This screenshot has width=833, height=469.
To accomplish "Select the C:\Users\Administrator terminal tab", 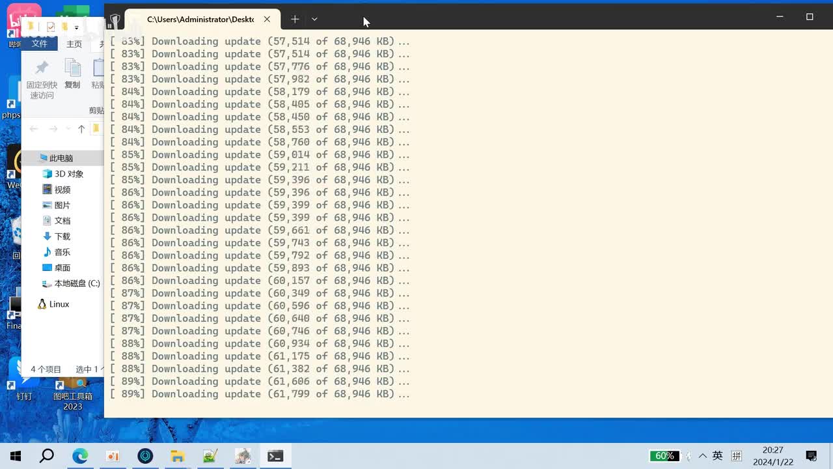I will [202, 20].
